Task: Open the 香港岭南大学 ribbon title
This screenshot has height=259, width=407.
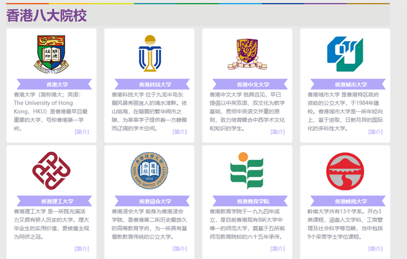Action: [x=348, y=201]
